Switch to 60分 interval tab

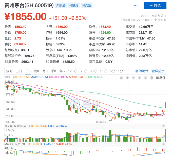coord(83,71)
